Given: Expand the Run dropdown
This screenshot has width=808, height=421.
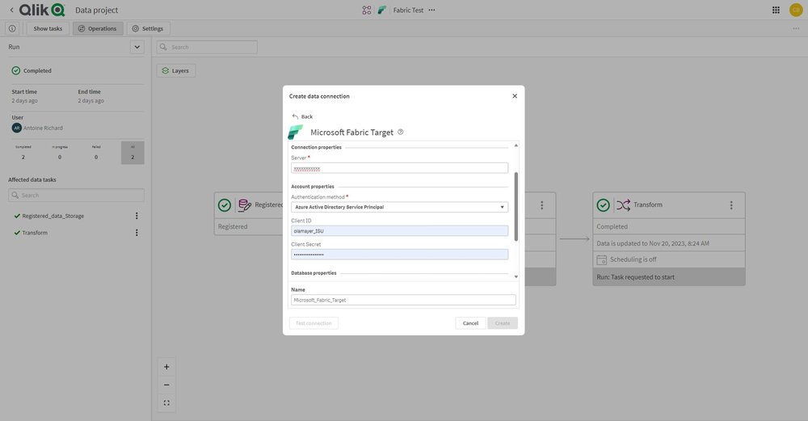Looking at the screenshot, I should [137, 47].
